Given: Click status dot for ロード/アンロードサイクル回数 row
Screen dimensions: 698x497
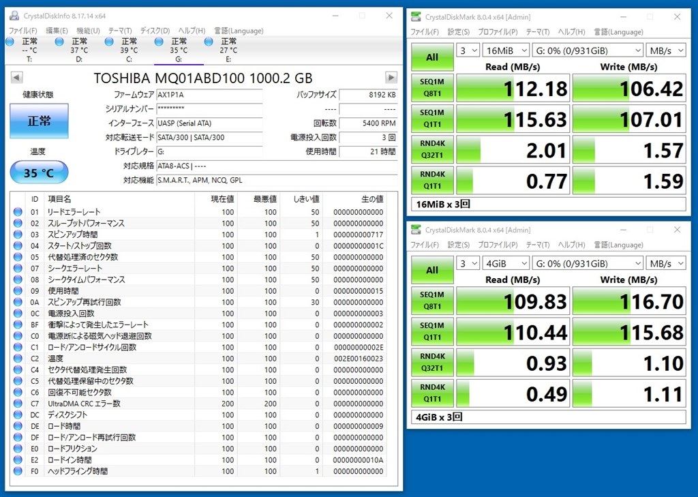Looking at the screenshot, I should coord(18,348).
